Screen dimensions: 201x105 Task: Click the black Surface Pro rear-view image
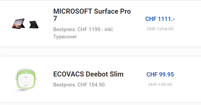[x=34, y=24]
